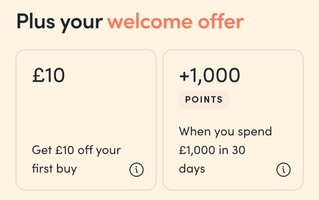Click the top edge of the right offer card
Screen dimensions: 319x200
click(x=233, y=49)
